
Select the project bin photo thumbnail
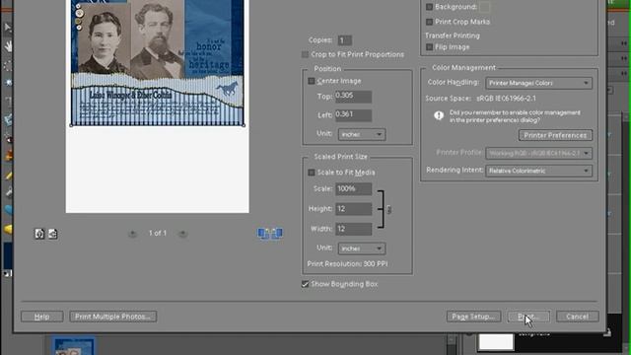[74, 346]
